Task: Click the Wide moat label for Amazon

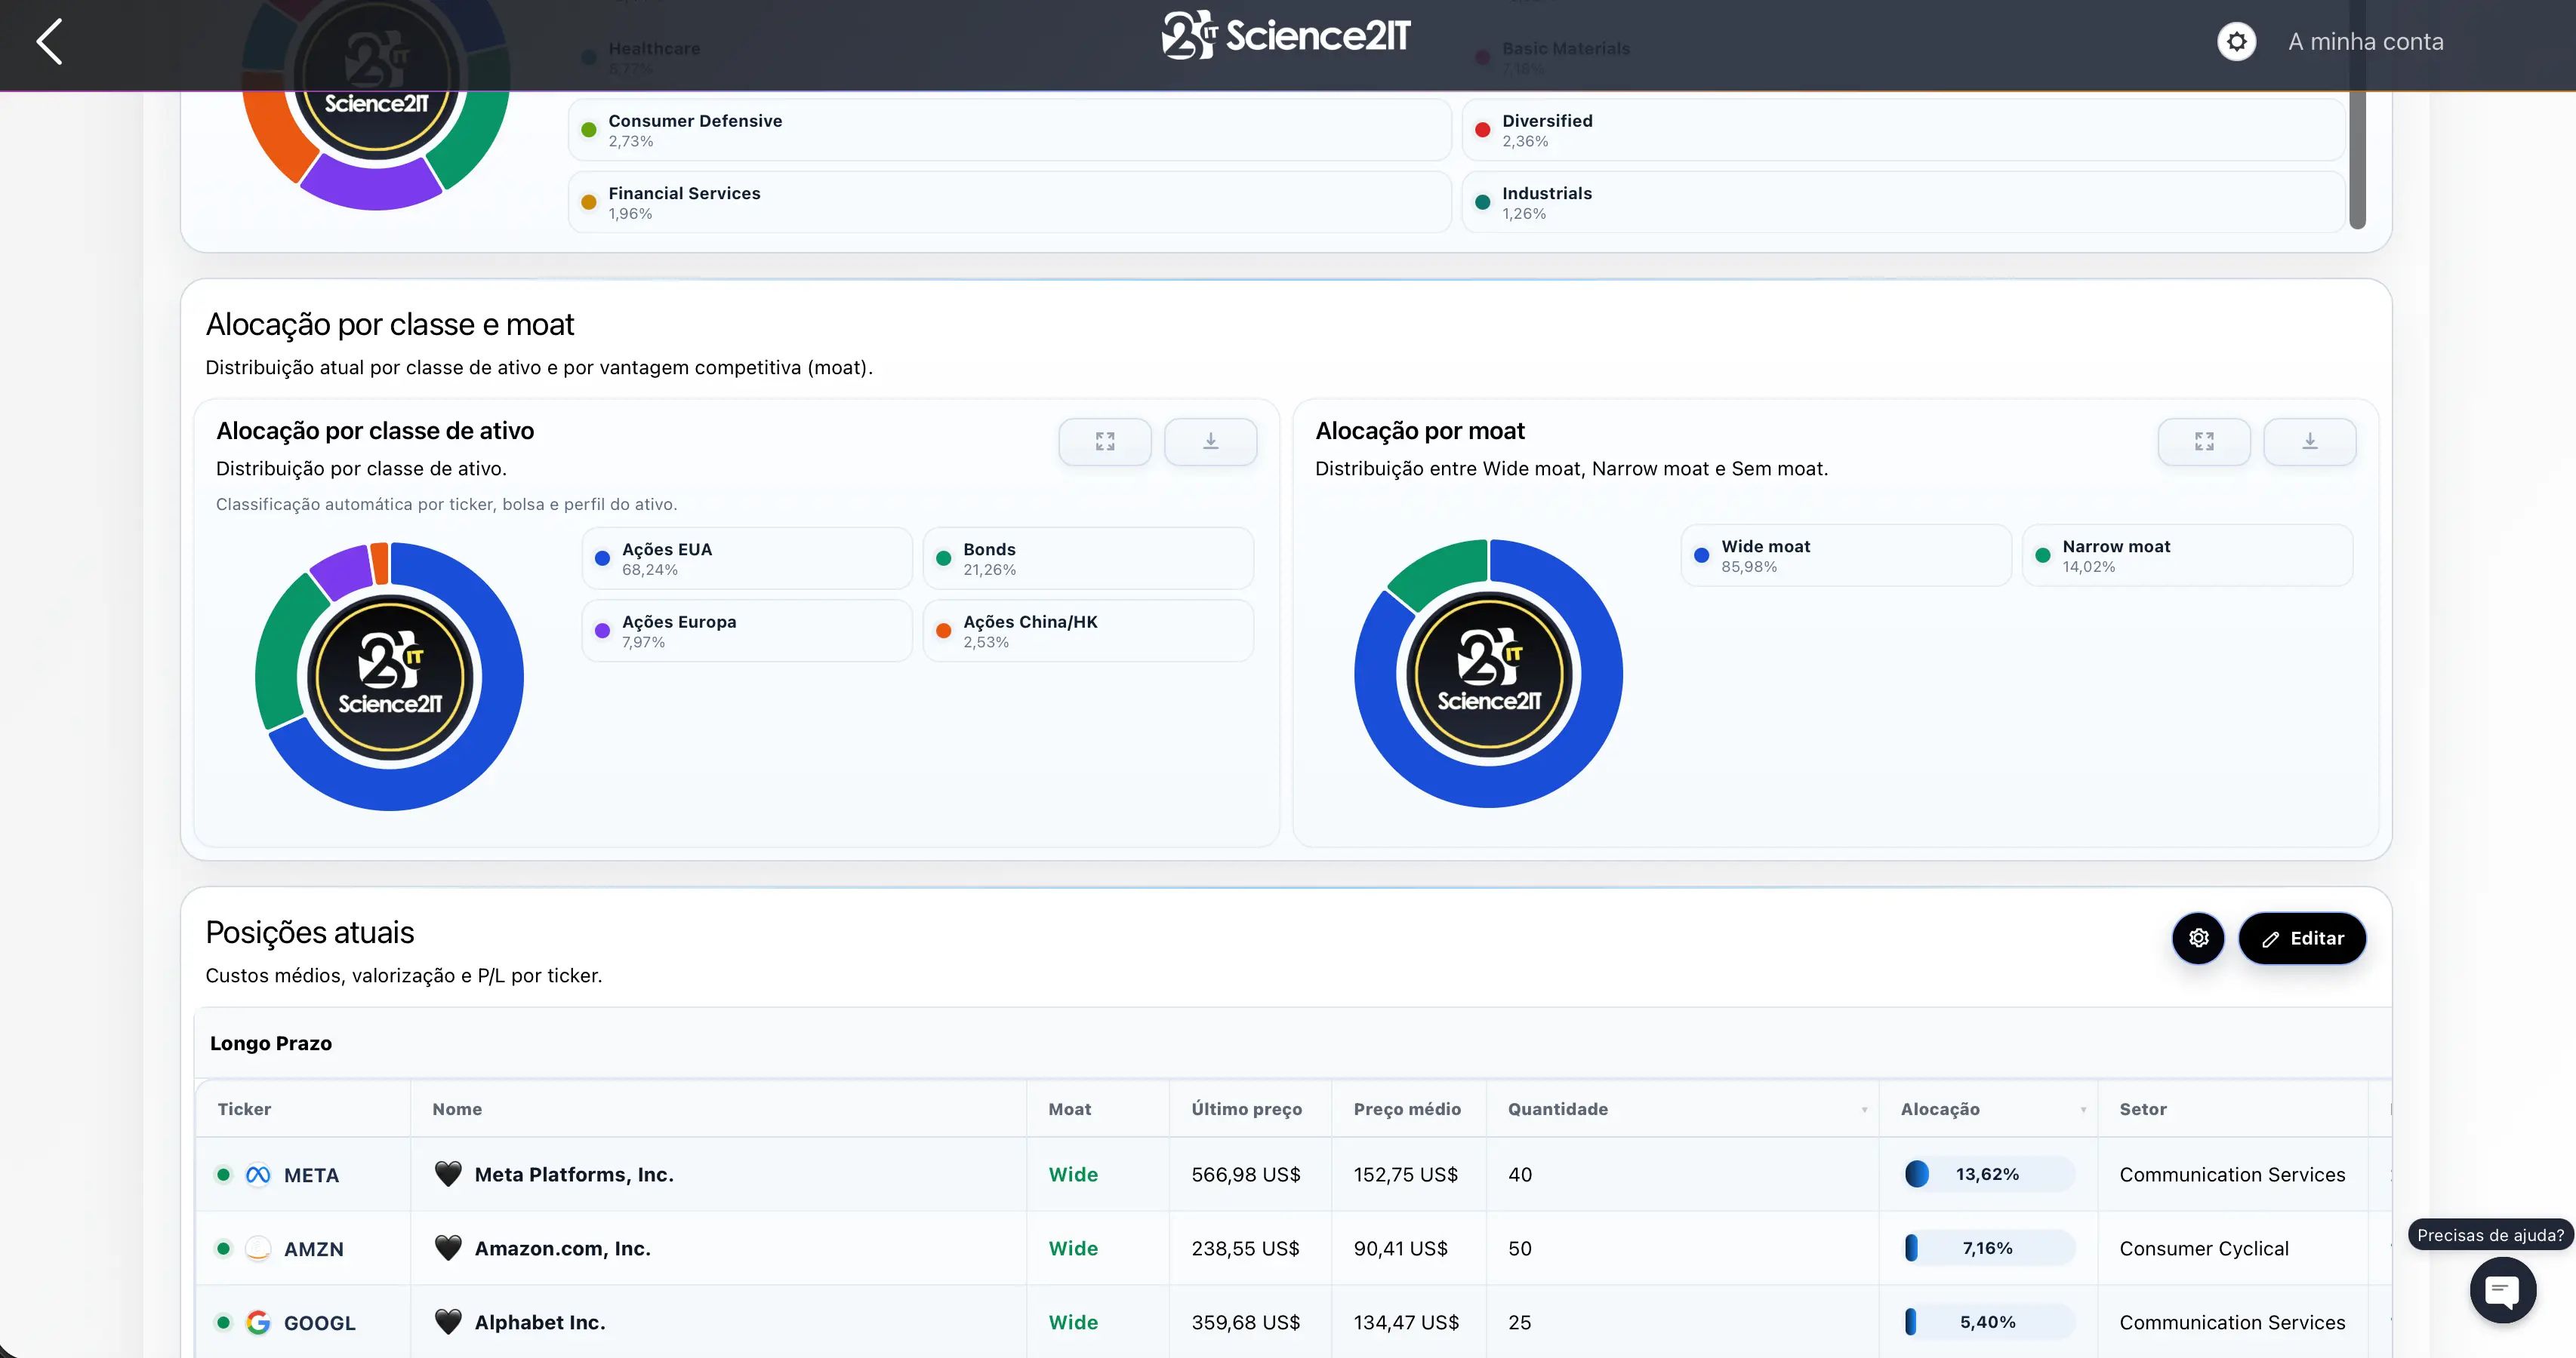Action: (x=1073, y=1248)
